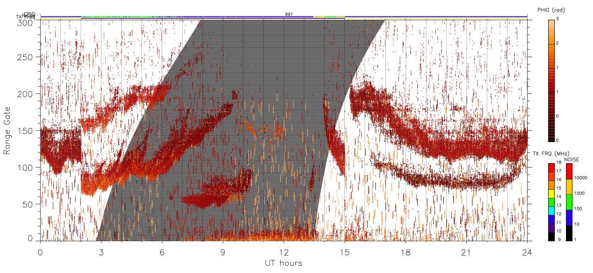Click the '9' tick on UT hours axis
The width and height of the screenshot is (593, 273).
tap(223, 252)
